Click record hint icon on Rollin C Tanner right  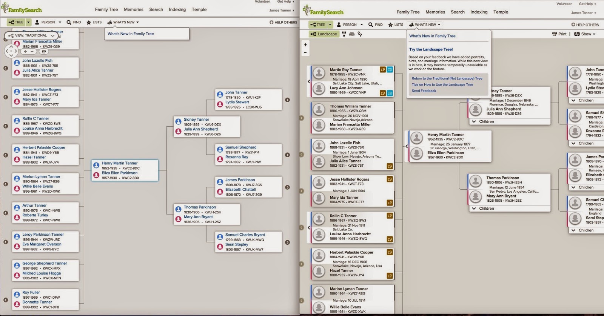pos(390,216)
